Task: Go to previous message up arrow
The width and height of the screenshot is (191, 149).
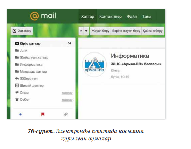Action: tap(81, 31)
